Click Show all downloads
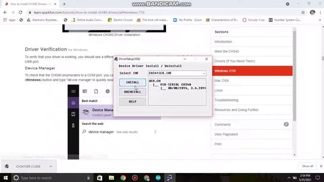324x182 pixels. 307,166
